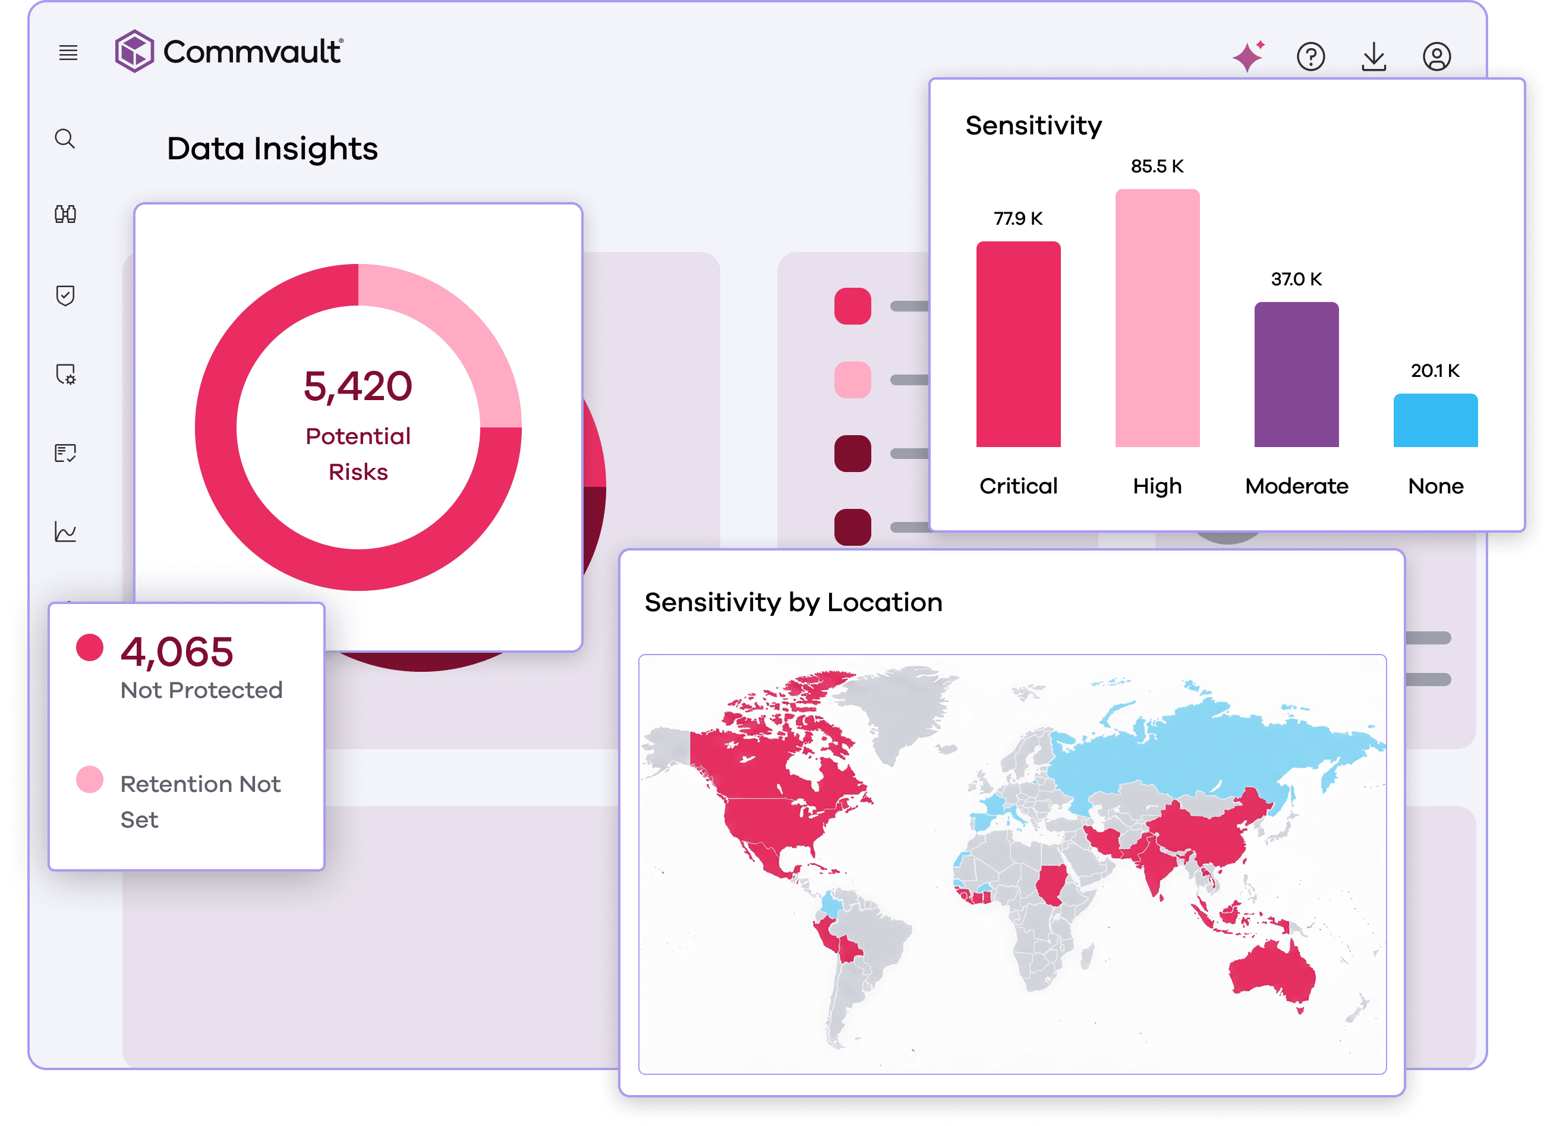The width and height of the screenshot is (1550, 1126).
Task: Open the shield with gear sidebar icon
Action: [x=65, y=375]
